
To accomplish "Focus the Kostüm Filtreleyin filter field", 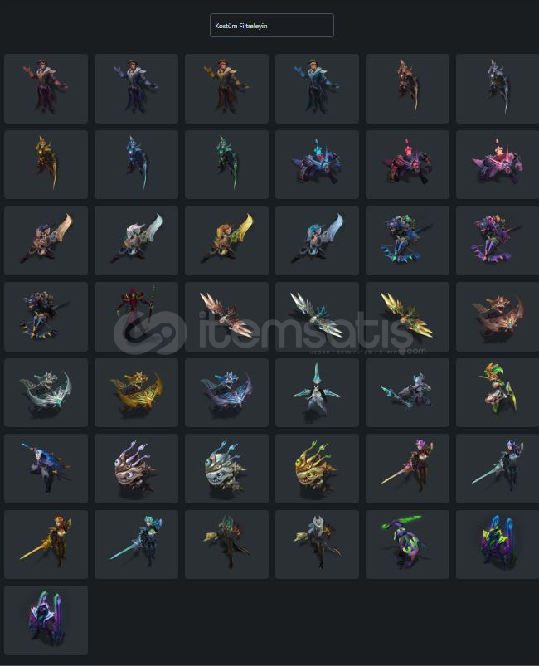I will 271,26.
